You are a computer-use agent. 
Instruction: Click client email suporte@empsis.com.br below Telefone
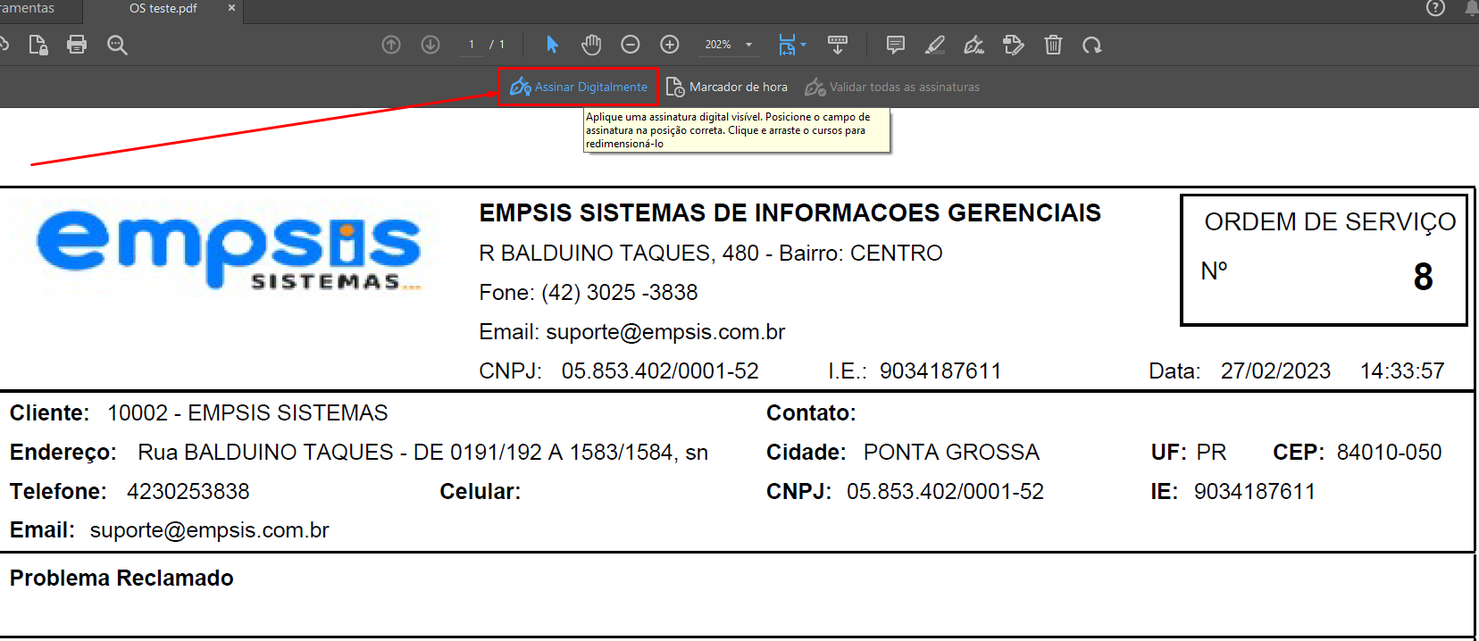click(209, 530)
